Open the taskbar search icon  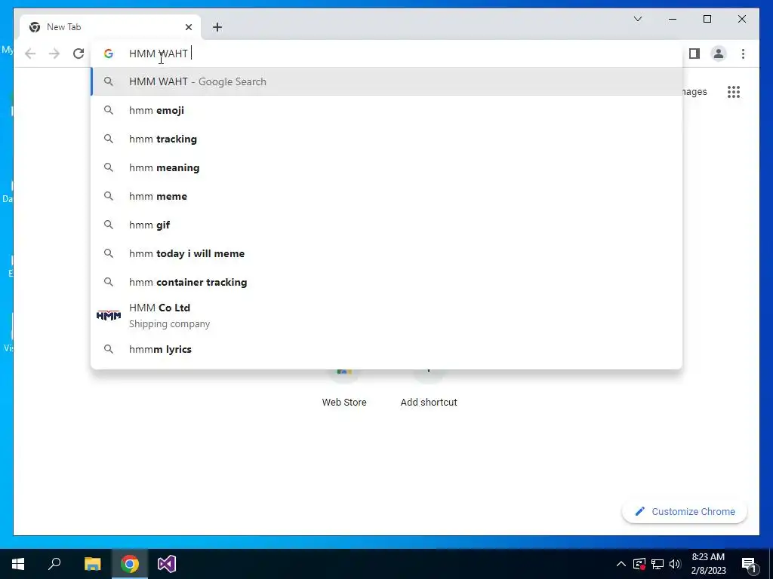pyautogui.click(x=54, y=564)
